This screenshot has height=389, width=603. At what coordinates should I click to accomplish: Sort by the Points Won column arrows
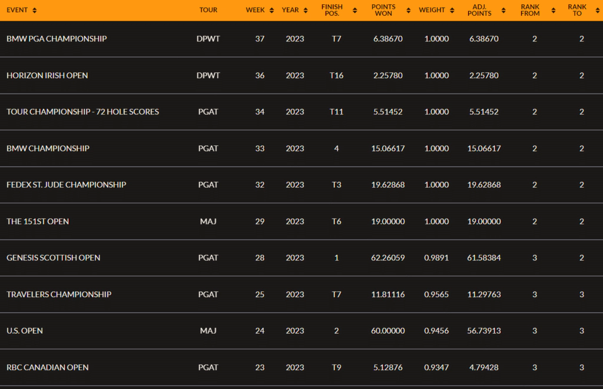[x=409, y=11]
